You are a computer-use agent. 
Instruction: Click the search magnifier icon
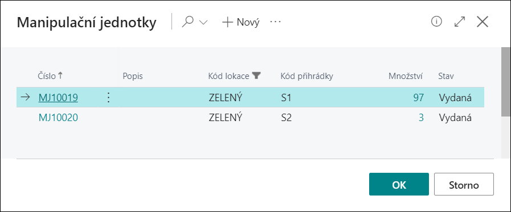pos(188,22)
